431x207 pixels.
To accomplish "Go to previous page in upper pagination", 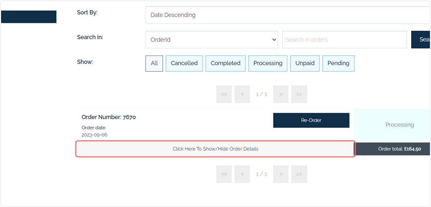I will coord(242,94).
